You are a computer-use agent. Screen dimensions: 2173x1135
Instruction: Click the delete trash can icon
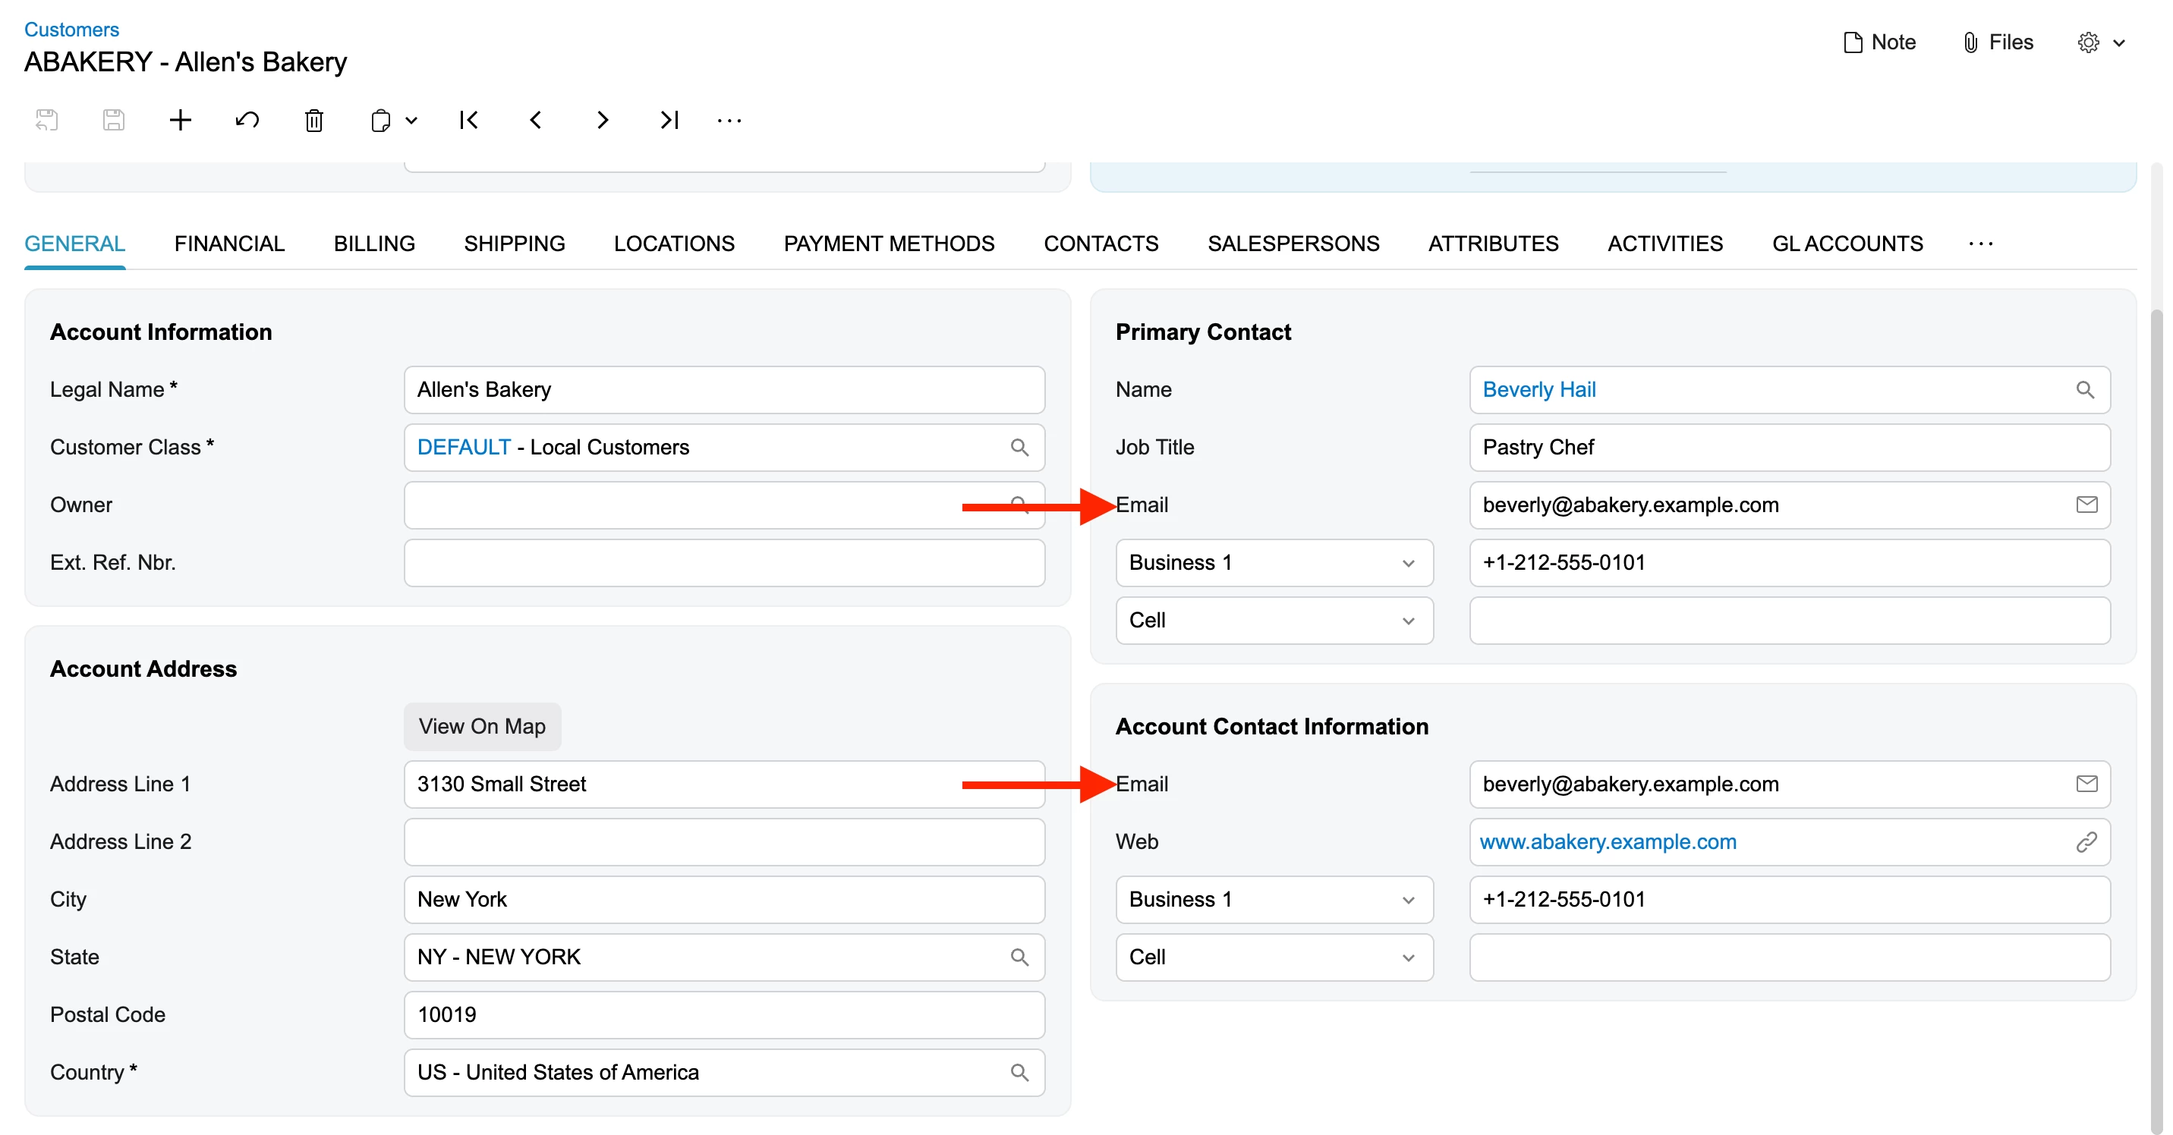[x=313, y=121]
